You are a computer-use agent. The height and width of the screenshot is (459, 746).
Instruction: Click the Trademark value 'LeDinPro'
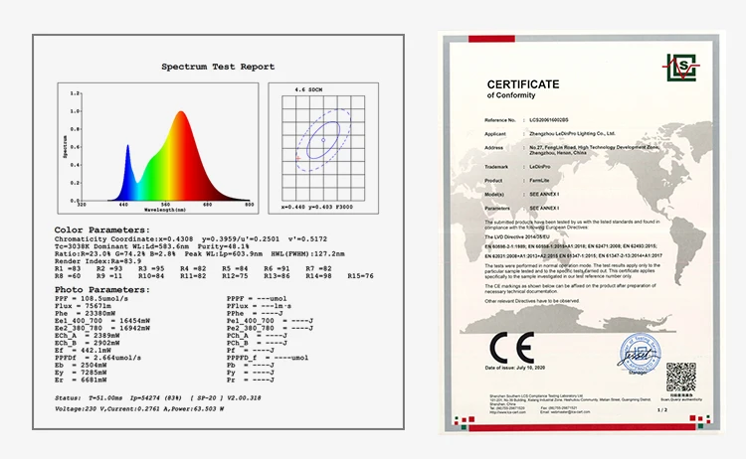coord(539,167)
